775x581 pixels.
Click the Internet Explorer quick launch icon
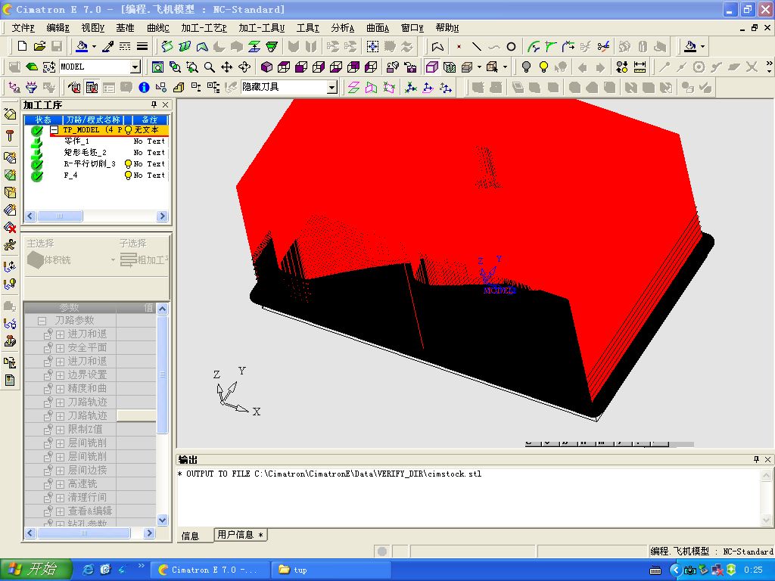[x=88, y=570]
